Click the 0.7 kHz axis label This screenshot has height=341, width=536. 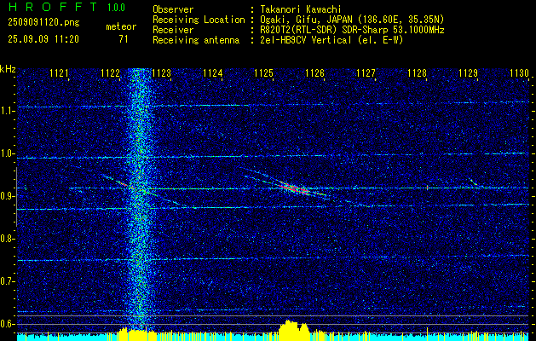point(7,282)
